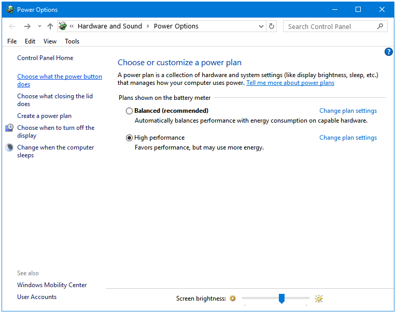Click the low brightness dim sun icon
Screen dimensions: 396x313
point(233,299)
